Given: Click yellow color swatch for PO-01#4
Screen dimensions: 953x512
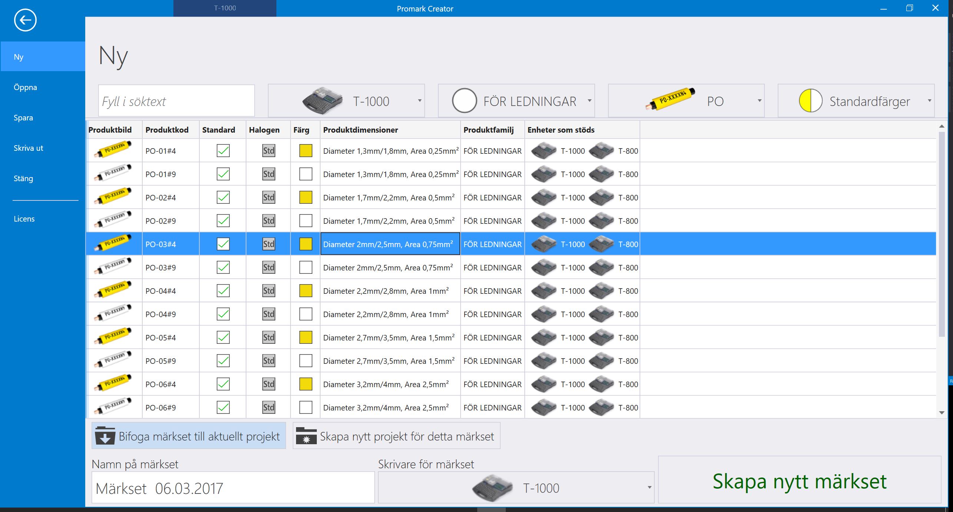Looking at the screenshot, I should 306,150.
